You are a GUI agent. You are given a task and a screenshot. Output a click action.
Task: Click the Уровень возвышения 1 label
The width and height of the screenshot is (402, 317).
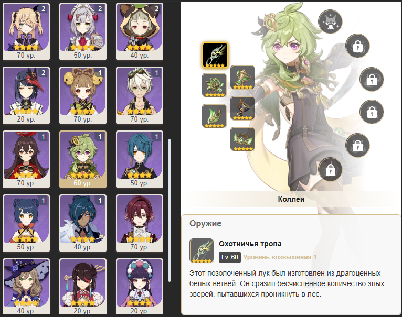280,257
